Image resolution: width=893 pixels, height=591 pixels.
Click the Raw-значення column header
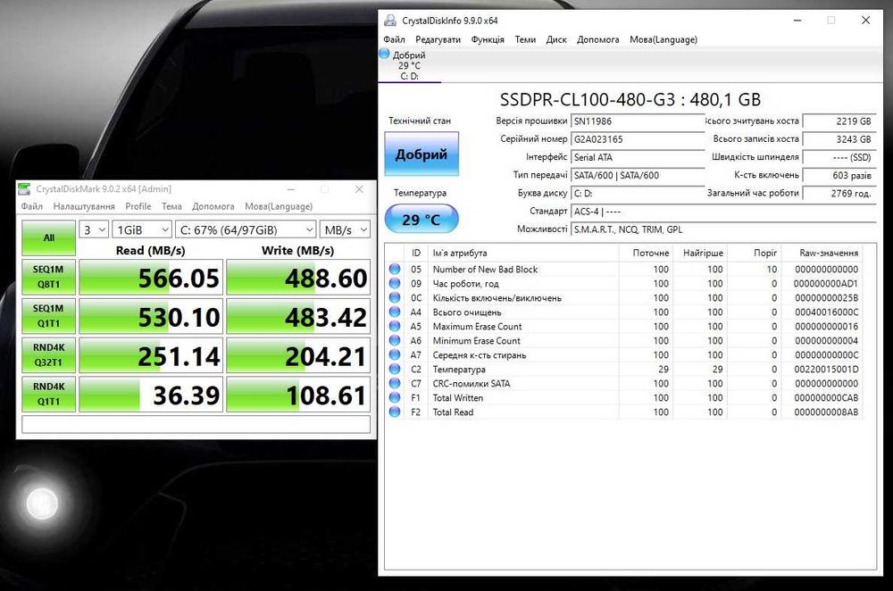pos(829,253)
